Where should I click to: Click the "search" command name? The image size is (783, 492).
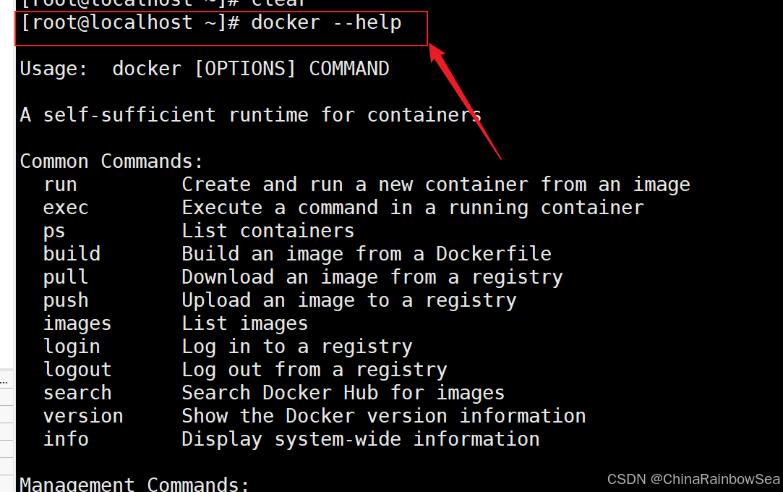[77, 393]
